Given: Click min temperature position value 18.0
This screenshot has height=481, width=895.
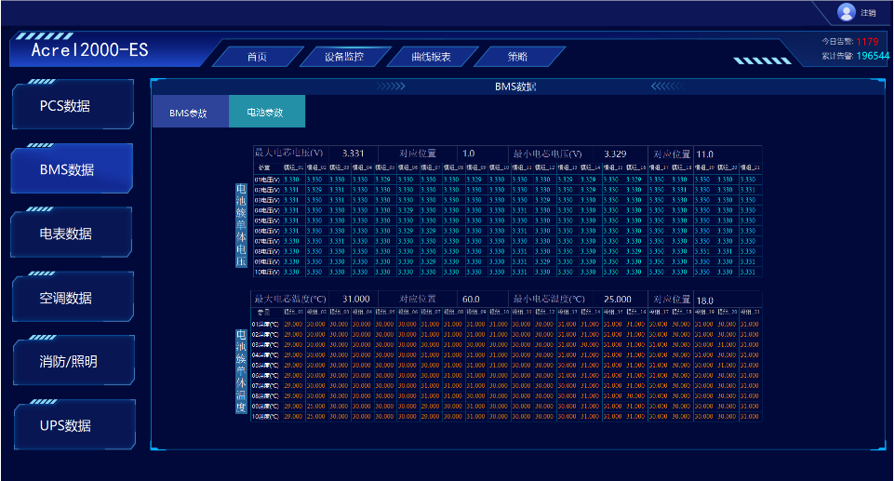Looking at the screenshot, I should (705, 301).
